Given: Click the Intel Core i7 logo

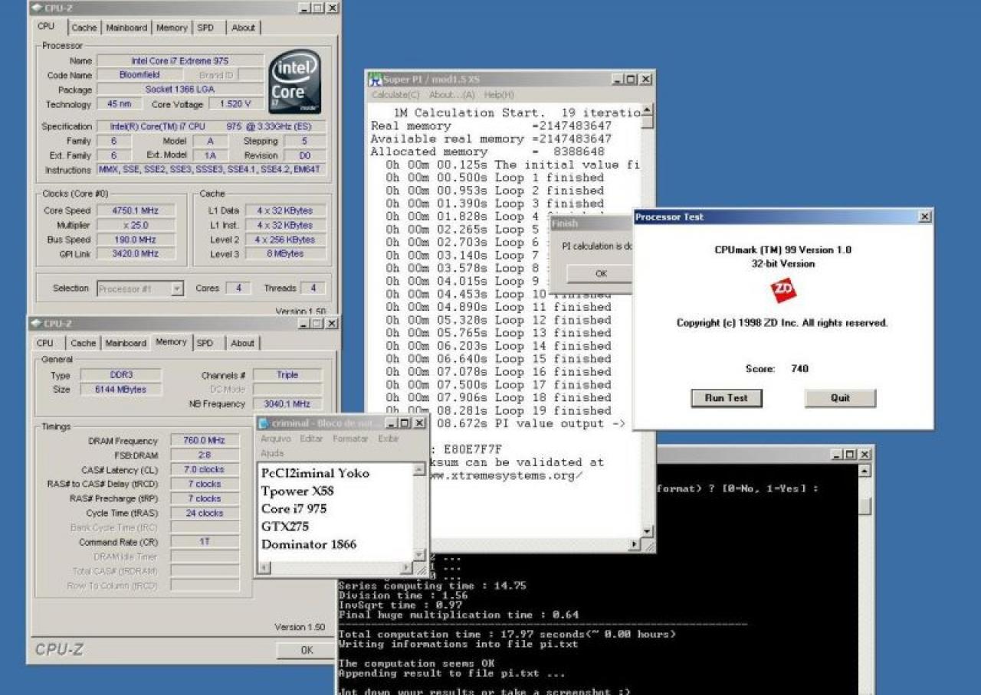Looking at the screenshot, I should point(294,82).
